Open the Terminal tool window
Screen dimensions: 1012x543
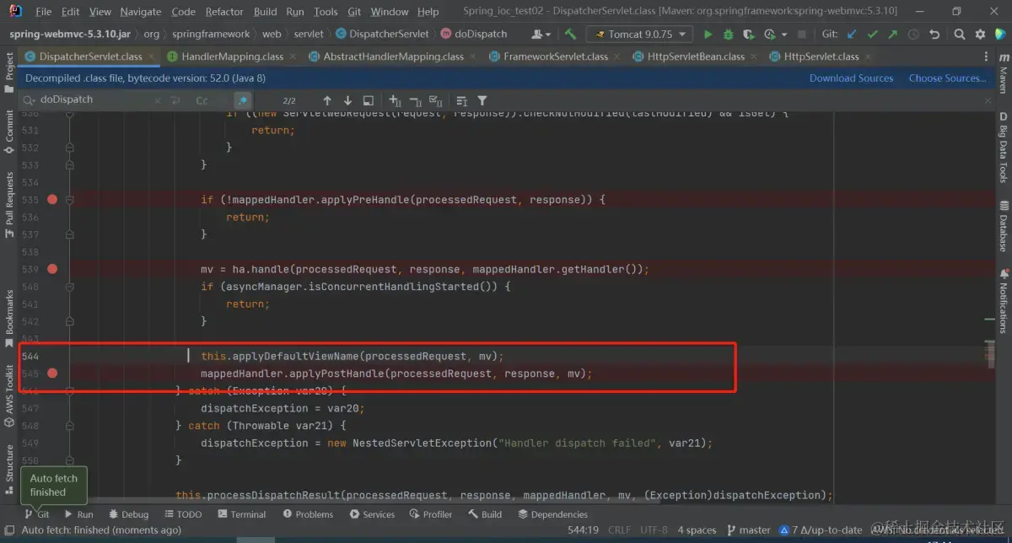(x=242, y=514)
